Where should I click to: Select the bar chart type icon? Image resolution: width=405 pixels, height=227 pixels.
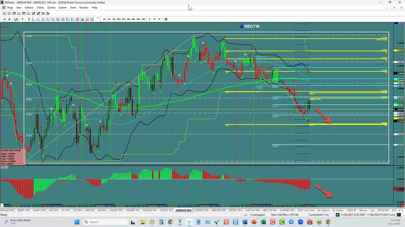click(x=5, y=13)
